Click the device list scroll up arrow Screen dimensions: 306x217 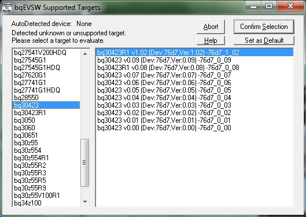pos(85,54)
